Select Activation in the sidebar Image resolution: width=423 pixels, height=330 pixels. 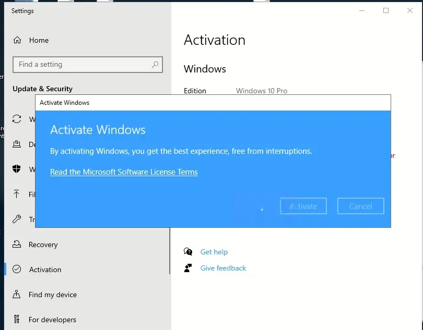coord(45,270)
